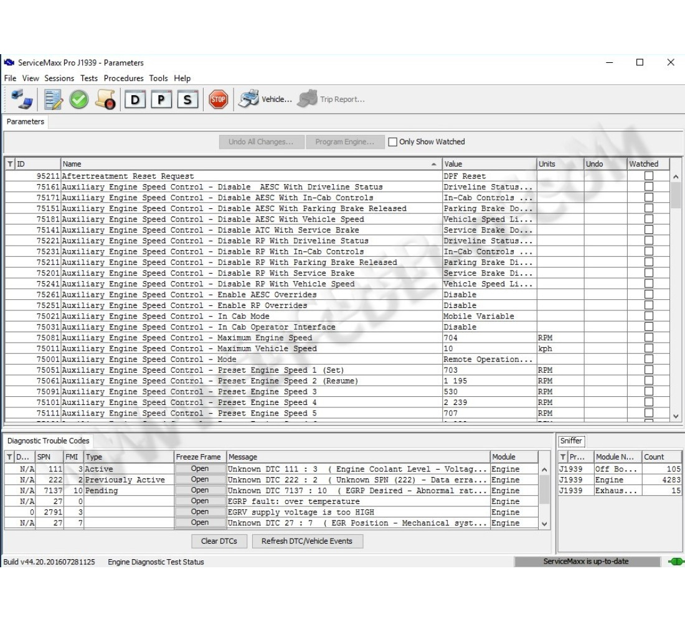This screenshot has width=685, height=622.
Task: Click the green checkmark health report icon
Action: tap(78, 98)
